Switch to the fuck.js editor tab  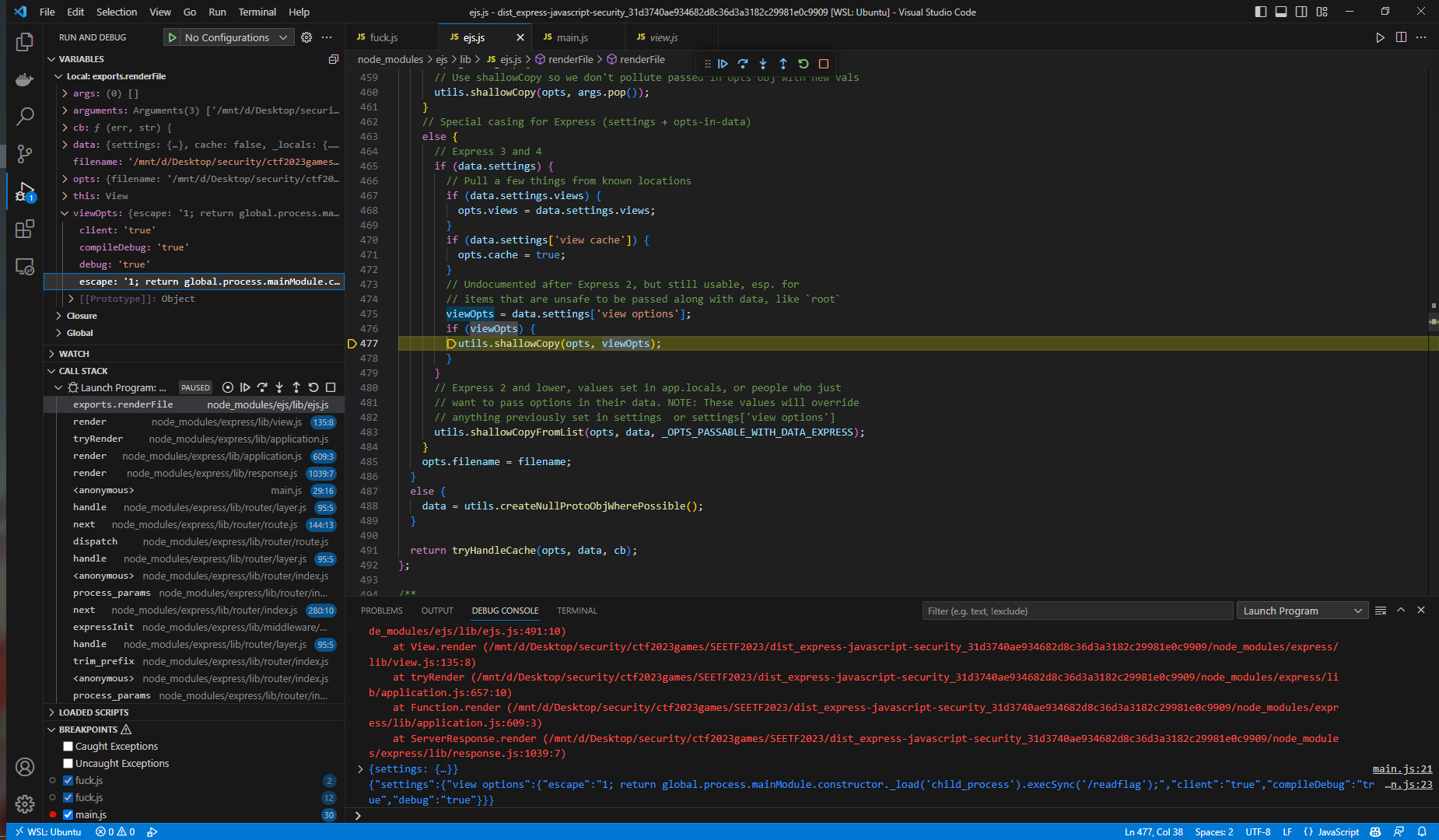pos(391,37)
